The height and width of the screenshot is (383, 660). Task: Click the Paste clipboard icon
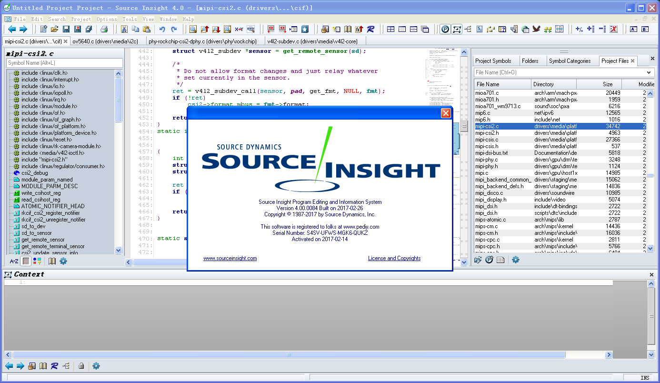click(147, 29)
